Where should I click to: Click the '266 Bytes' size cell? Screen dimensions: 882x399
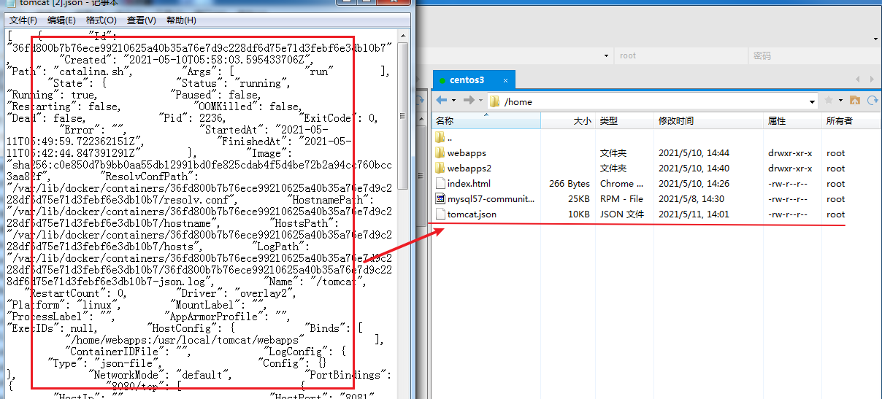click(570, 184)
